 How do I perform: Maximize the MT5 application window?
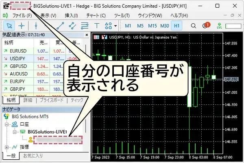pyautogui.click(x=217, y=6)
